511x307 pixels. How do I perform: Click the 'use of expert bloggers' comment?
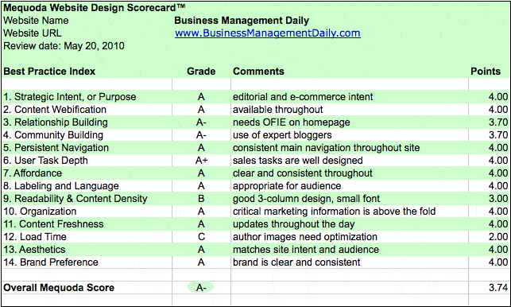282,135
